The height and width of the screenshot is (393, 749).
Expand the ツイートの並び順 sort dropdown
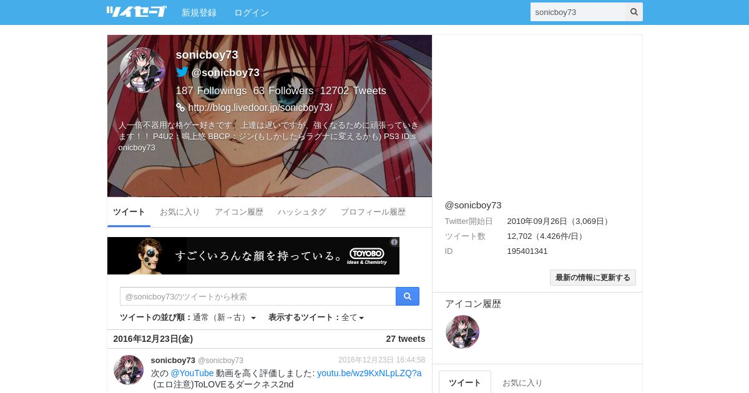188,318
